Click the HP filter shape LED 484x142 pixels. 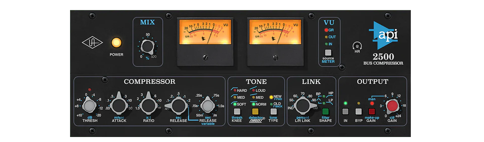[x=324, y=96]
